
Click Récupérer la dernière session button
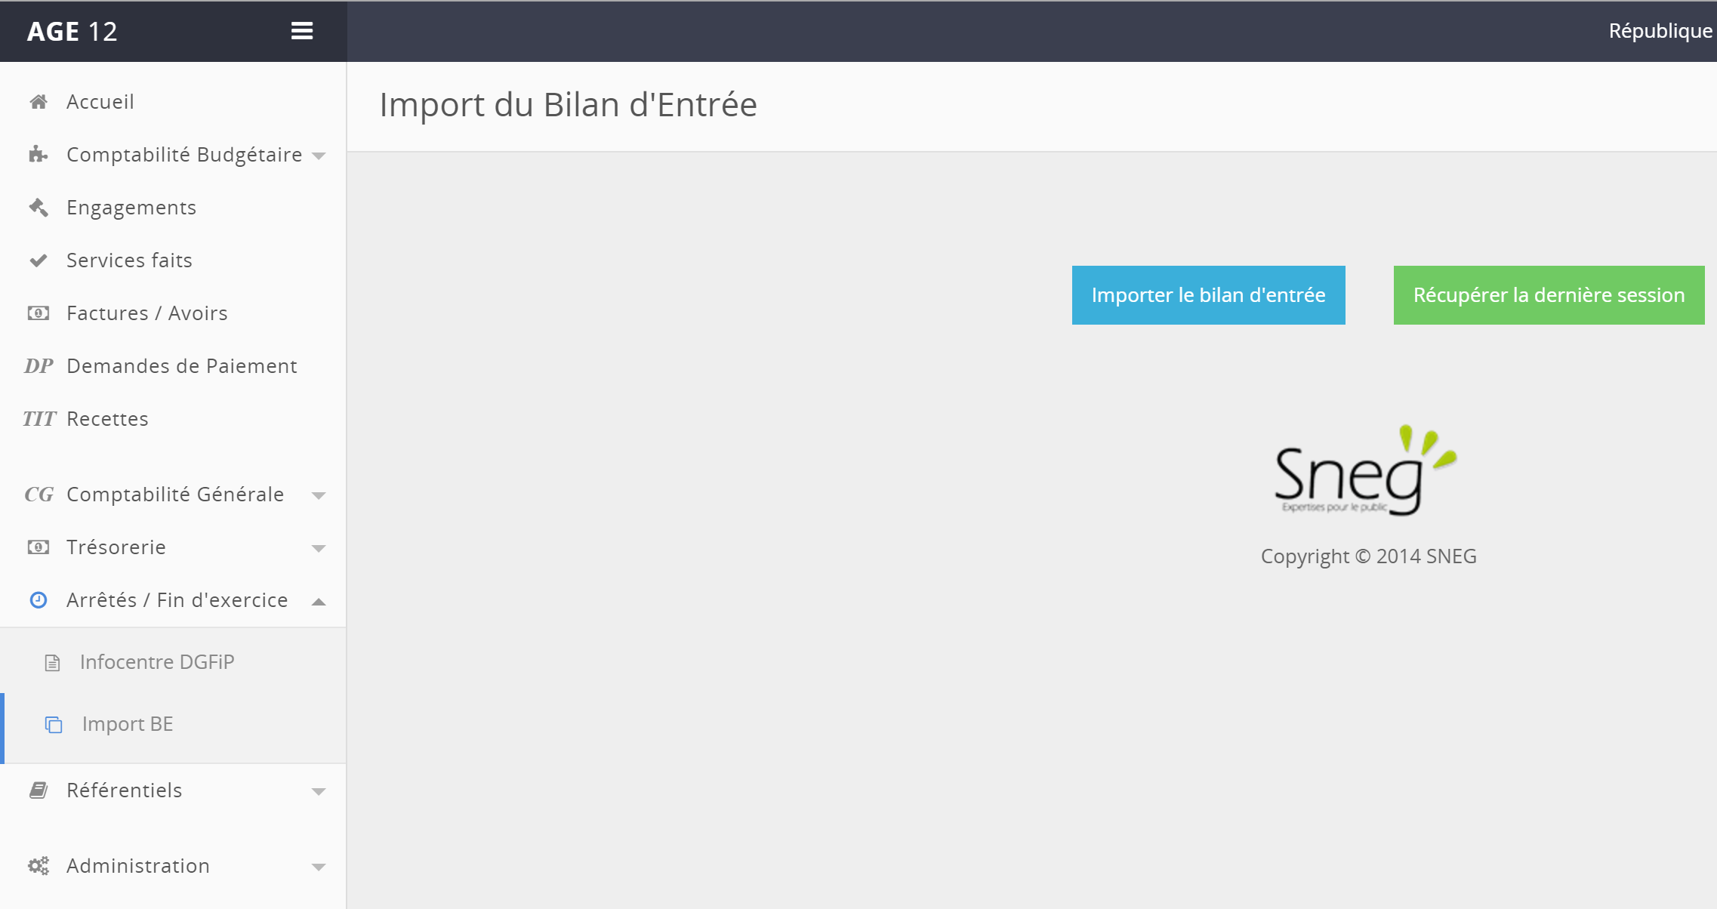coord(1549,295)
